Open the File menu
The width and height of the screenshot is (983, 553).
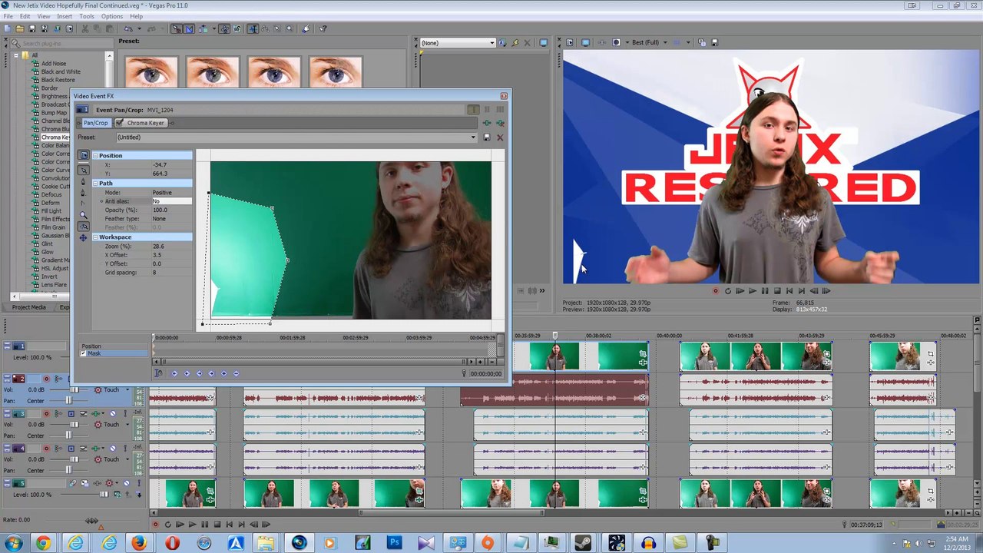8,16
